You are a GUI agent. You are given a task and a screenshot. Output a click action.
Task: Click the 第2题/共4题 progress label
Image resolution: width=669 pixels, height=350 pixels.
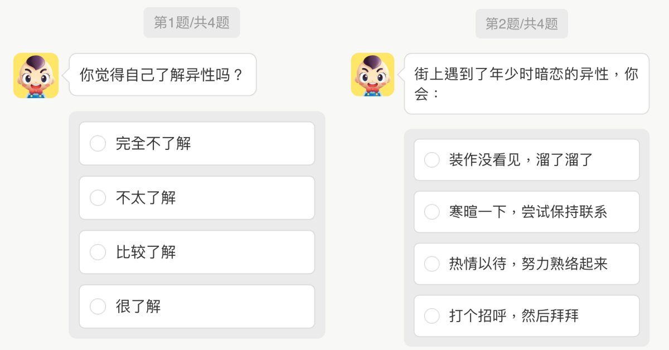(521, 24)
